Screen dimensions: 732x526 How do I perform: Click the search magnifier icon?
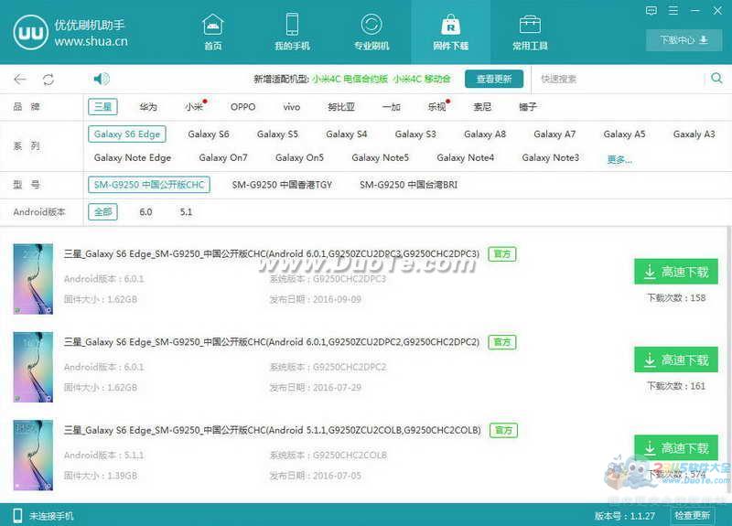coord(716,79)
